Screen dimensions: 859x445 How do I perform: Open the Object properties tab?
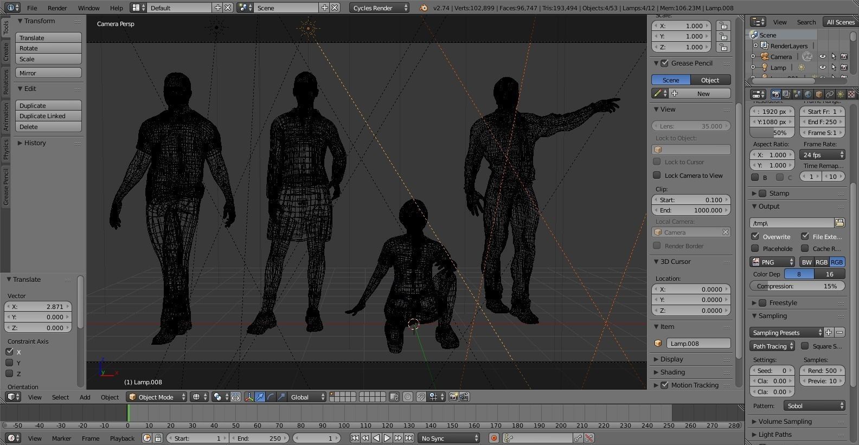pos(819,94)
